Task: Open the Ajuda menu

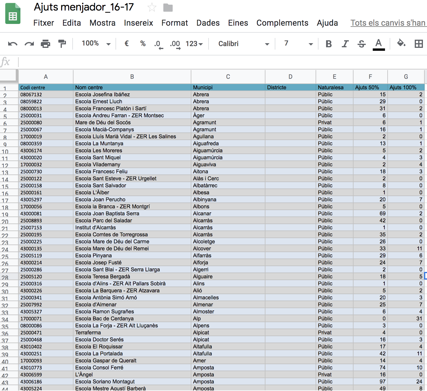Action: pos(327,23)
